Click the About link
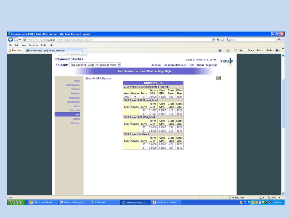 [x=200, y=65]
